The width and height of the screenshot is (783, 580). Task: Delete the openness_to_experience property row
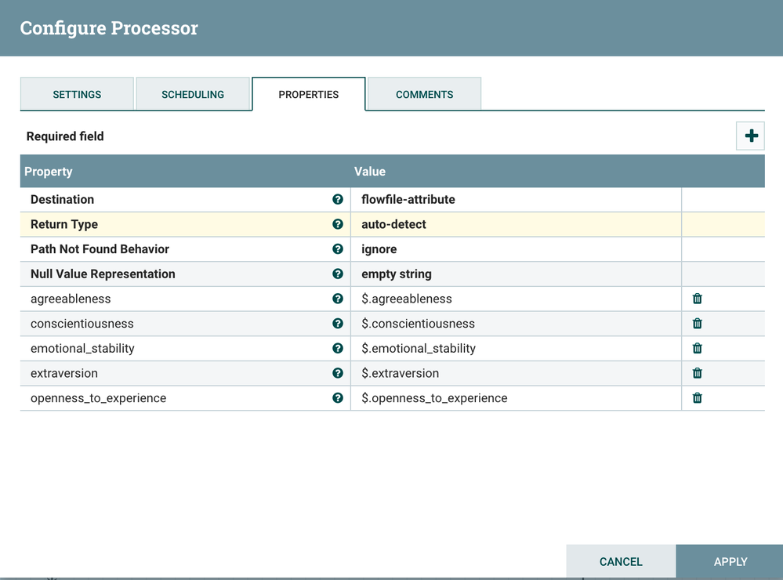coord(697,398)
